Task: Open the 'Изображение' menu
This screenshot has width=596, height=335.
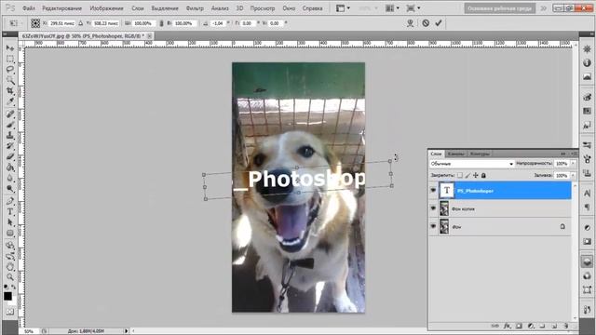Action: (106, 8)
